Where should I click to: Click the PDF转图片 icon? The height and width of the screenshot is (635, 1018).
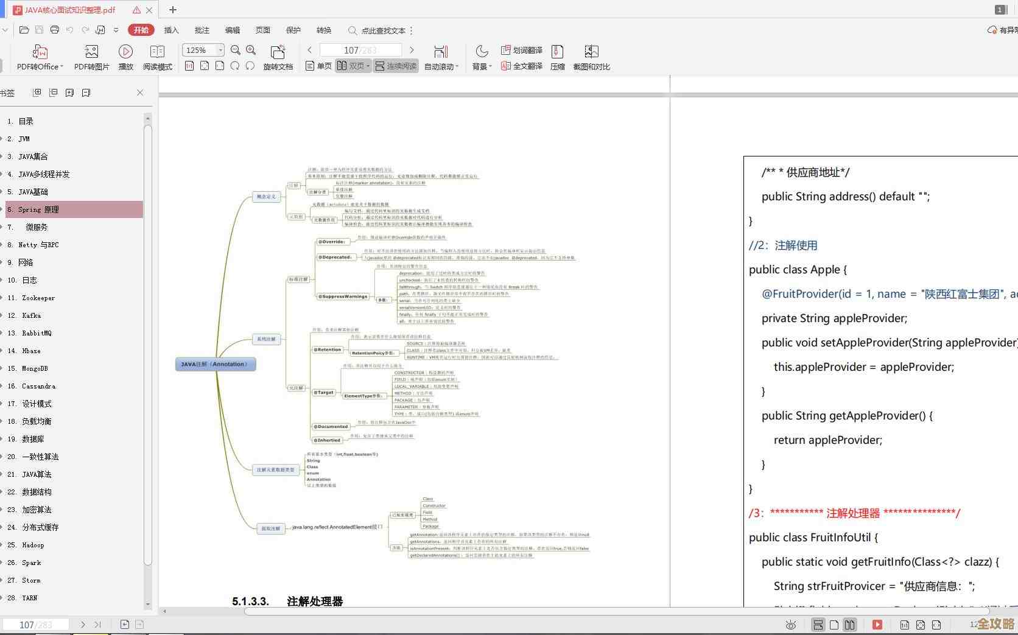91,52
